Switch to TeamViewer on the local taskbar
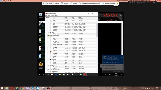The width and height of the screenshot is (161, 90). click(x=38, y=88)
